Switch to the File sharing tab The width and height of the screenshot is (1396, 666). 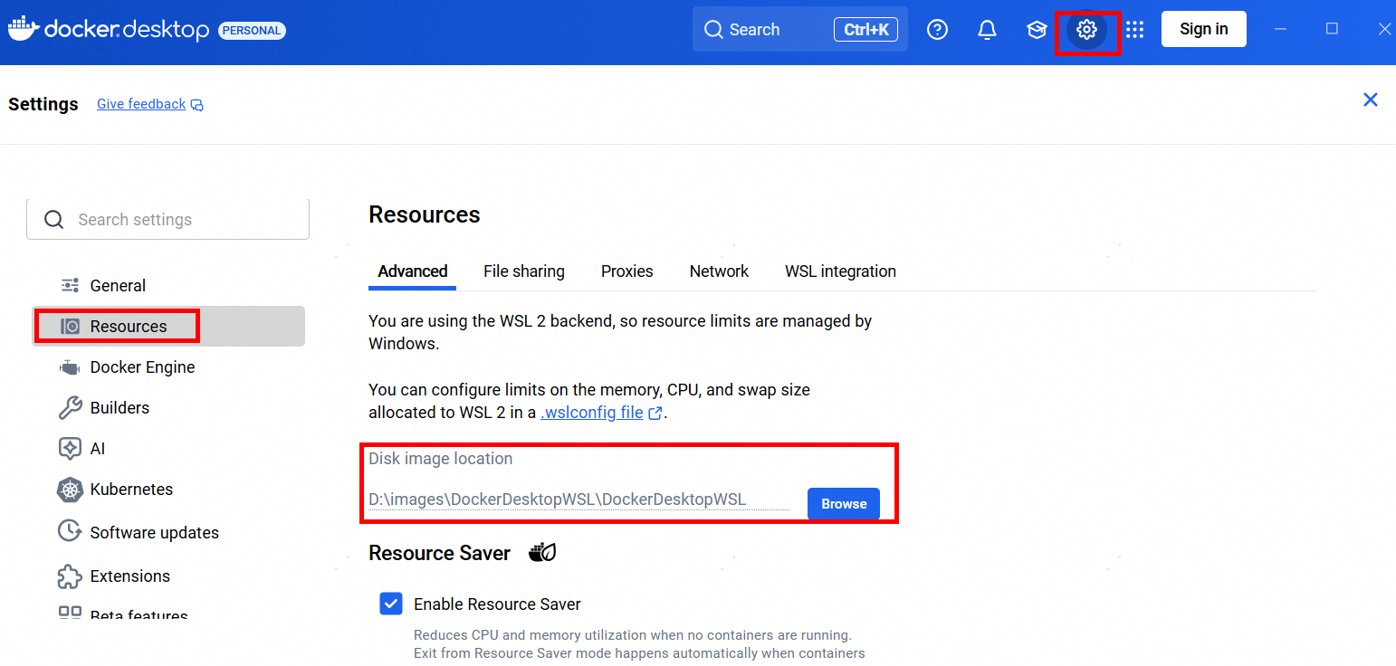click(523, 271)
